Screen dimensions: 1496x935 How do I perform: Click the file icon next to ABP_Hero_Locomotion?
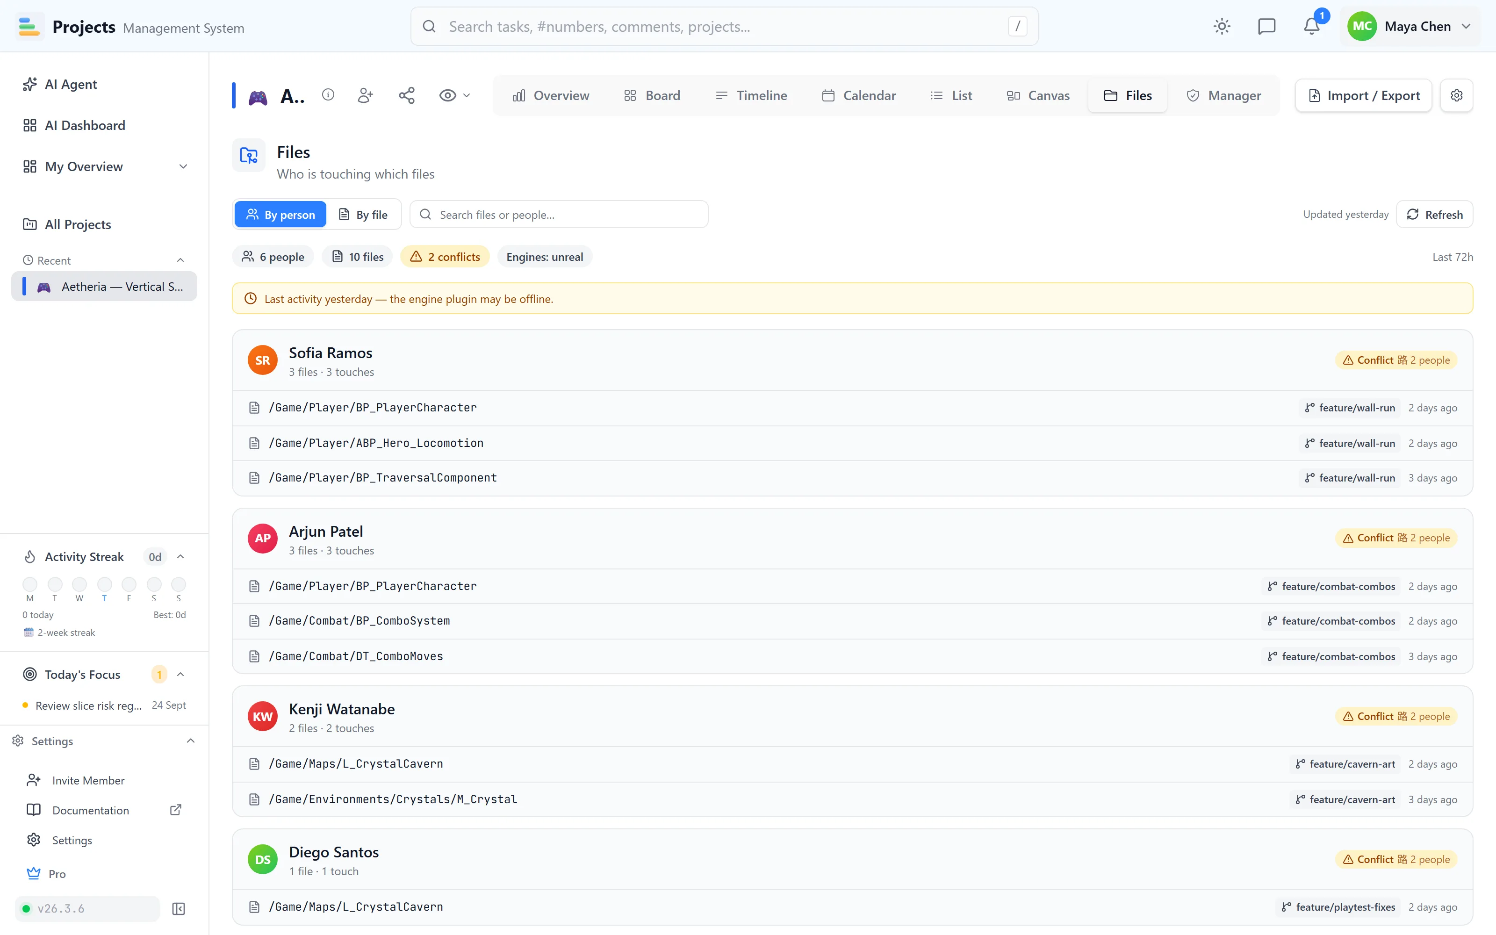click(254, 443)
